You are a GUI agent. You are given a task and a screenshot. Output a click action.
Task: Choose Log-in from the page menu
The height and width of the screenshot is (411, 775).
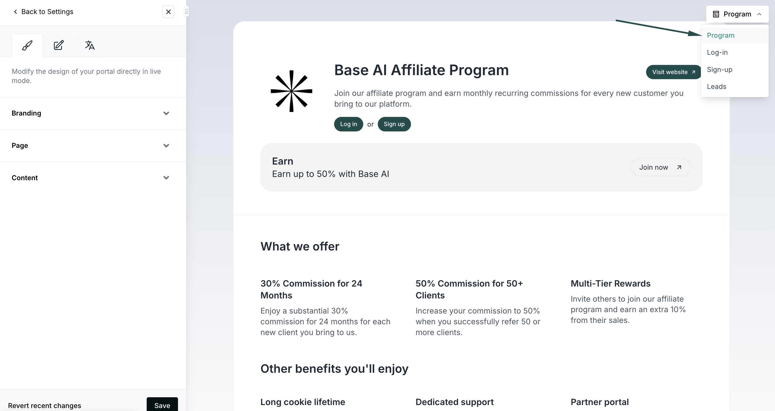pos(717,52)
